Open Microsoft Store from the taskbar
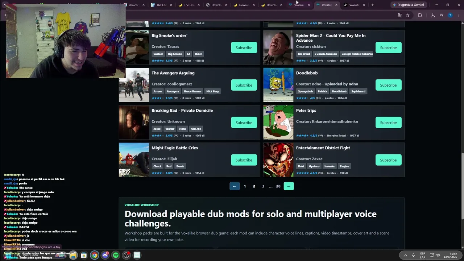Screen dimensions: 464x261 pyautogui.click(x=84, y=255)
